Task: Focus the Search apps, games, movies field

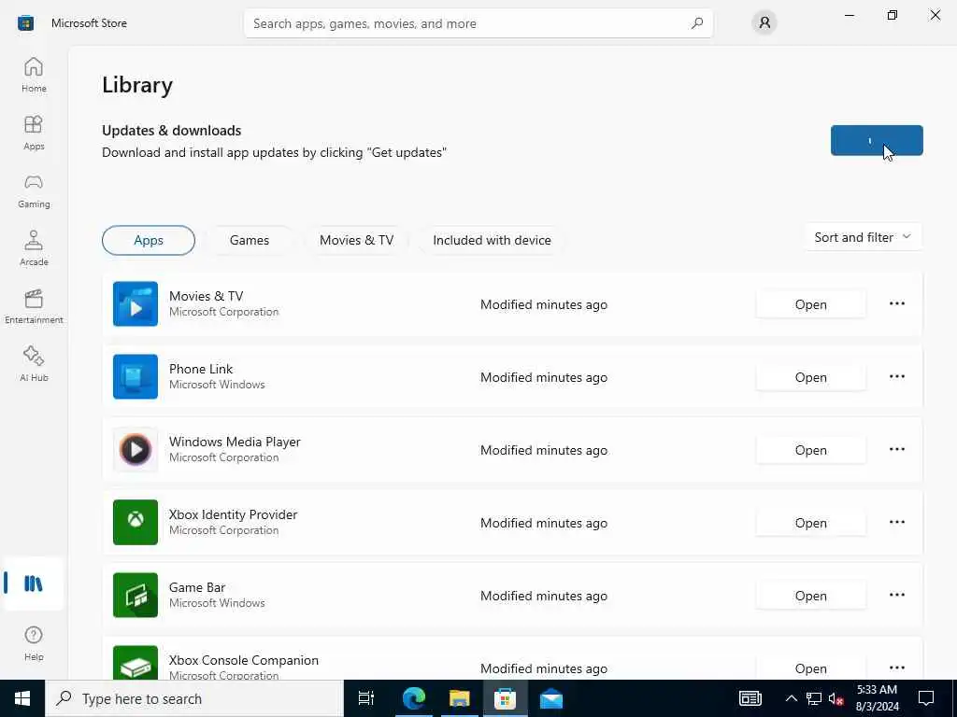Action: click(x=478, y=23)
